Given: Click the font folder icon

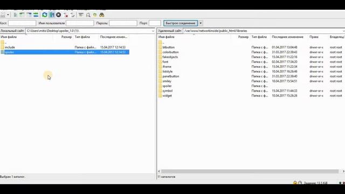Looking at the screenshot, I should [160, 62].
